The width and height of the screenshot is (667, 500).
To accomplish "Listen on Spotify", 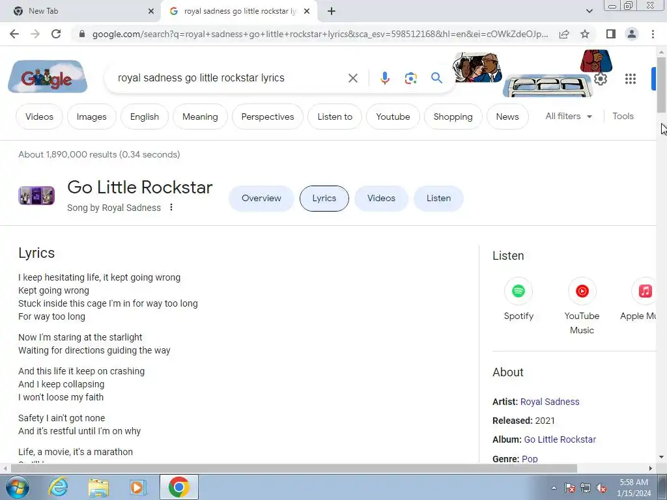I will point(518,299).
